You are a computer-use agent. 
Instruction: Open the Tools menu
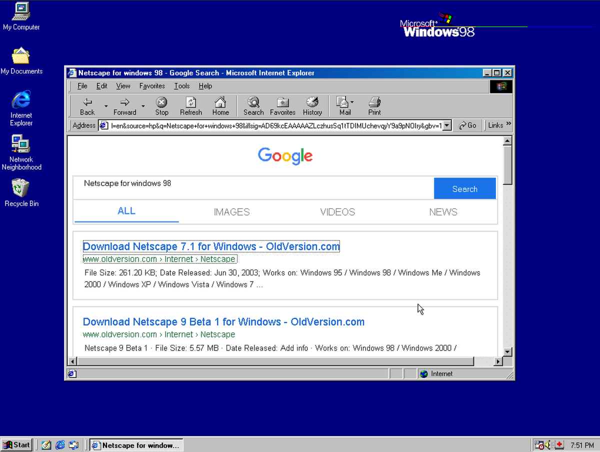tap(182, 86)
